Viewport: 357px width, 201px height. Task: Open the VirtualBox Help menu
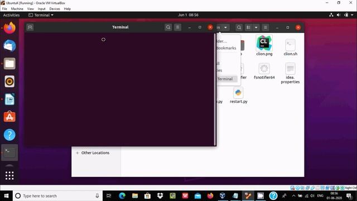67,9
